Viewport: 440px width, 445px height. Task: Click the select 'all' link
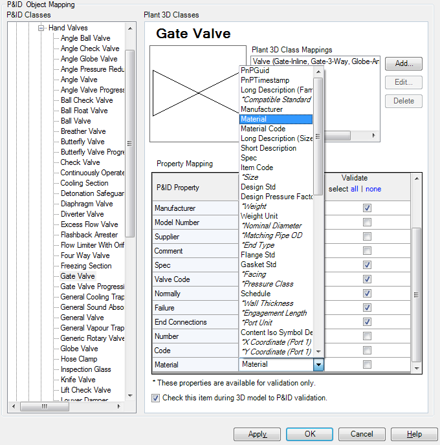pos(354,189)
